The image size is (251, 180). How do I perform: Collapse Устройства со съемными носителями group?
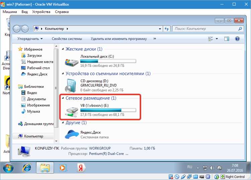click(x=63, y=74)
